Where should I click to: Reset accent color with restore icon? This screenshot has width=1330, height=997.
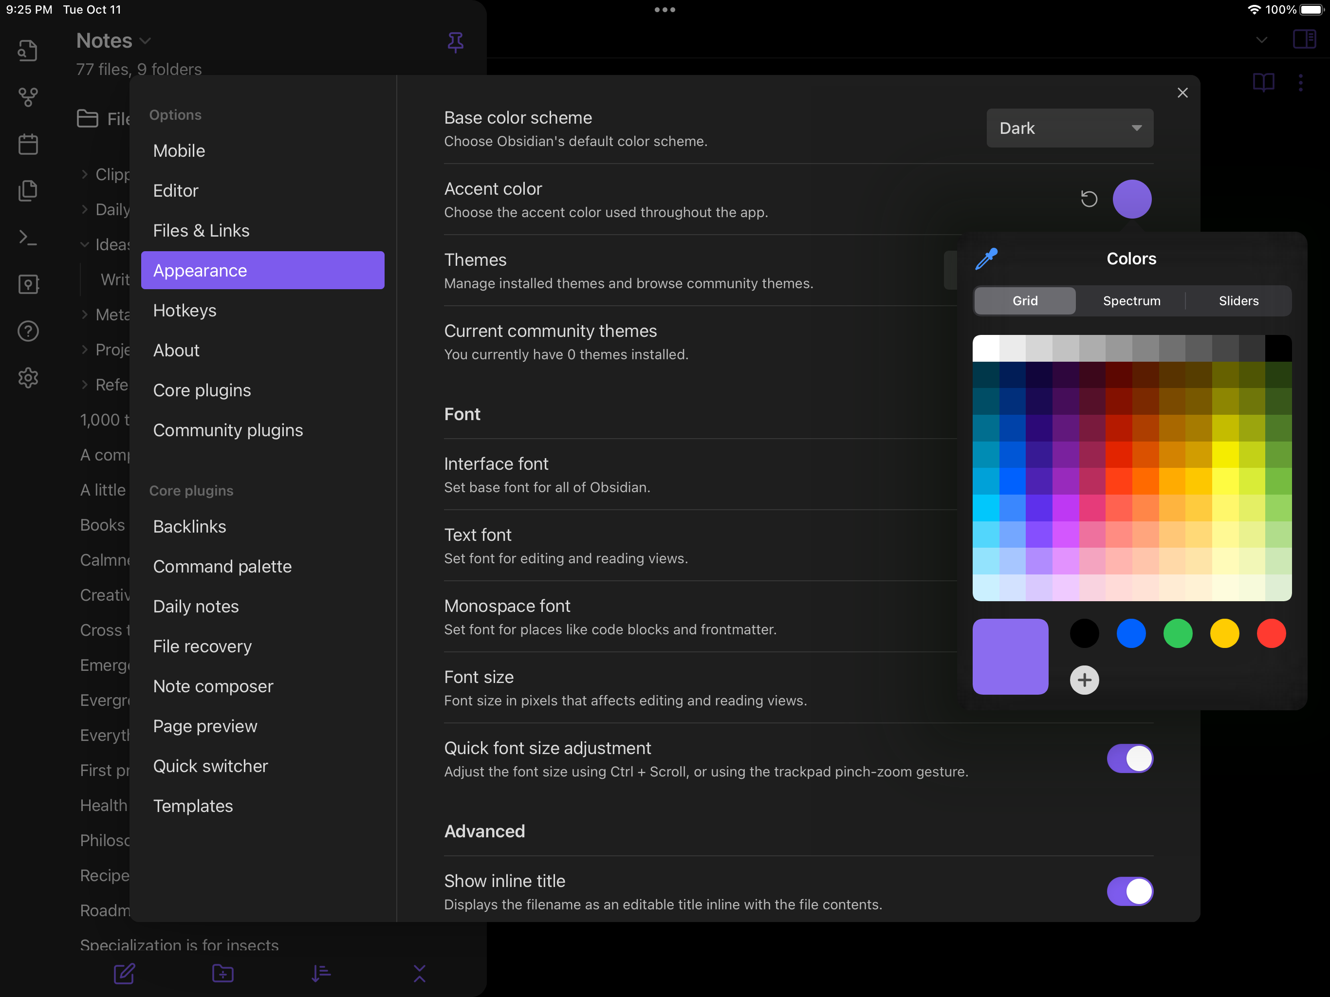(x=1089, y=199)
